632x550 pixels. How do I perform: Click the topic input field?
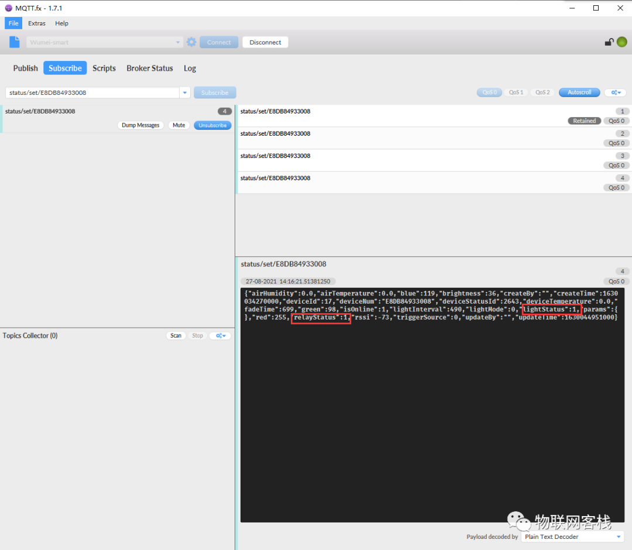pyautogui.click(x=92, y=92)
